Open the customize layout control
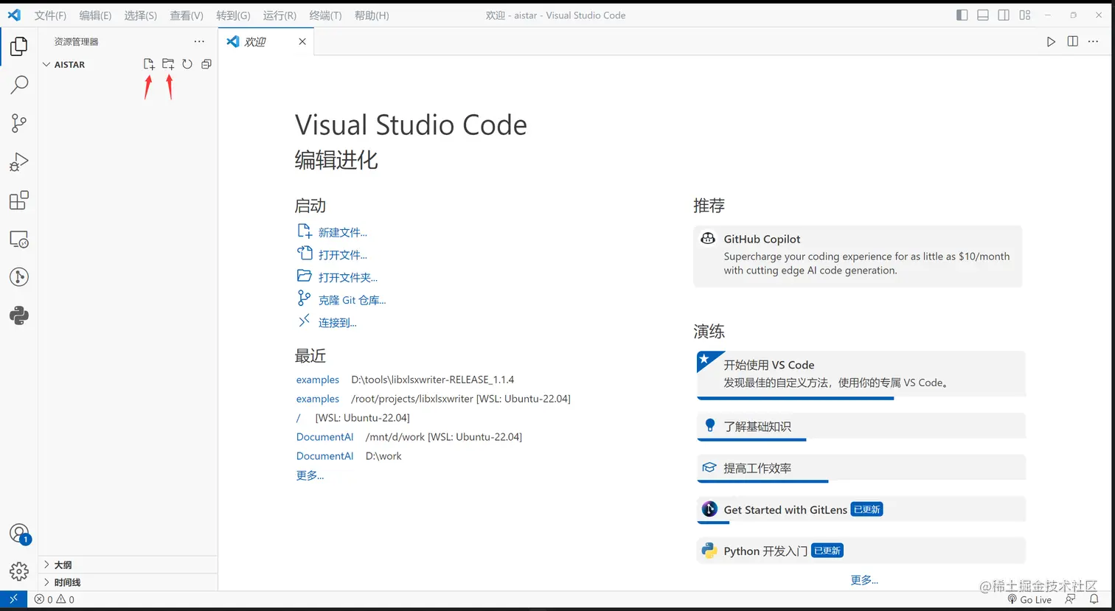Image resolution: width=1115 pixels, height=611 pixels. point(1025,15)
